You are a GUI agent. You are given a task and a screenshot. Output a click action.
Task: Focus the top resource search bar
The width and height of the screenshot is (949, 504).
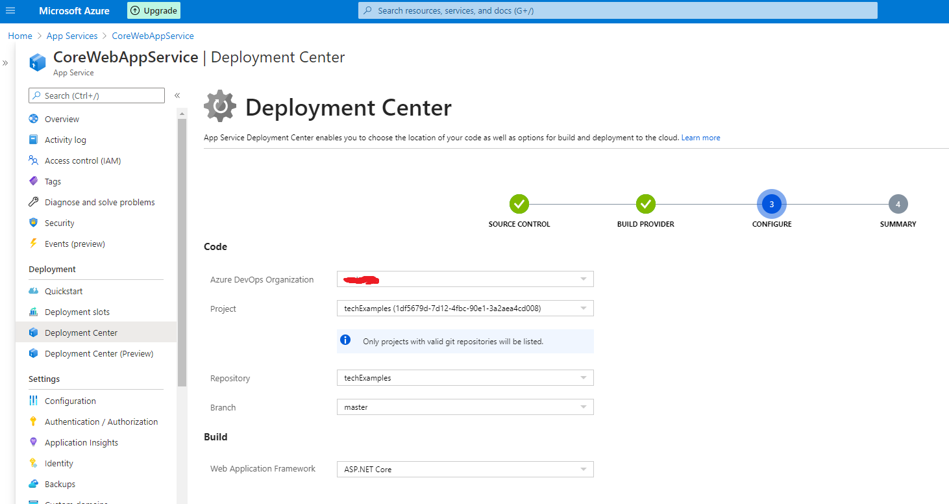tap(617, 10)
